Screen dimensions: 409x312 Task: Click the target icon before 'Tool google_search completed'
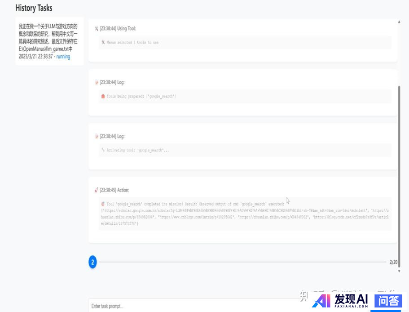pyautogui.click(x=103, y=204)
